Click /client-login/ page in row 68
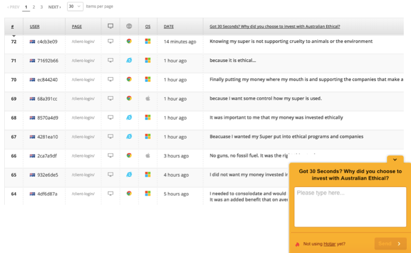This screenshot has width=411, height=253. tap(83, 118)
